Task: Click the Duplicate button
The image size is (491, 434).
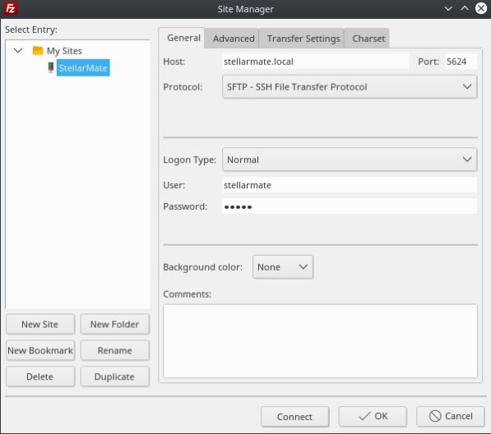Action: (x=114, y=376)
